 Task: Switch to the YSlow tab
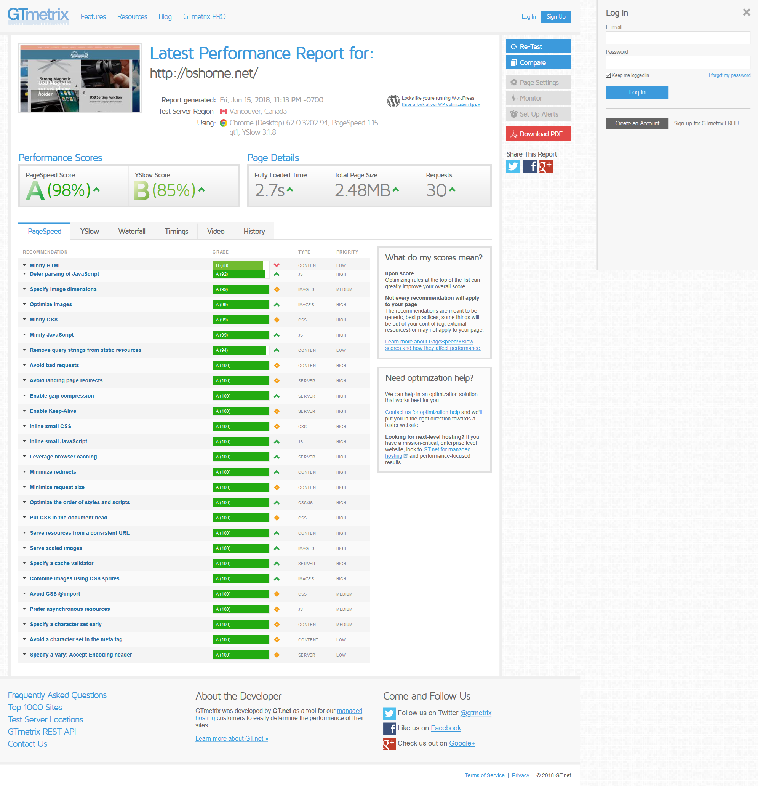point(90,232)
